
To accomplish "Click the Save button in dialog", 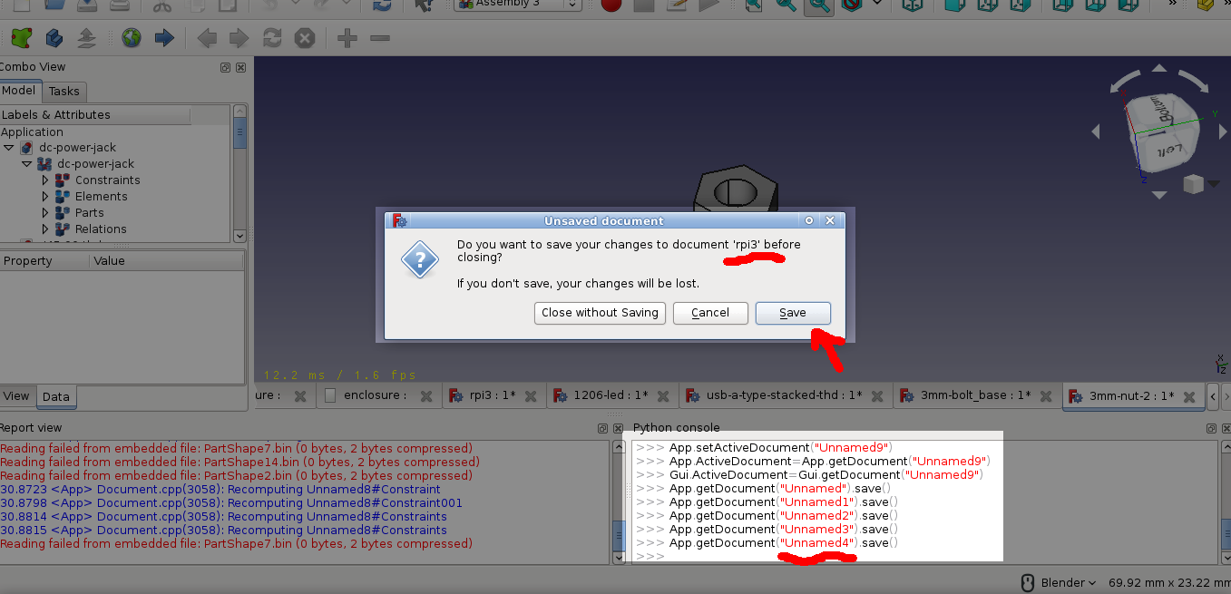I will tap(793, 313).
